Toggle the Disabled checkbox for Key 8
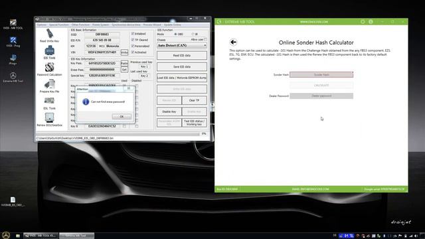 coord(137,126)
